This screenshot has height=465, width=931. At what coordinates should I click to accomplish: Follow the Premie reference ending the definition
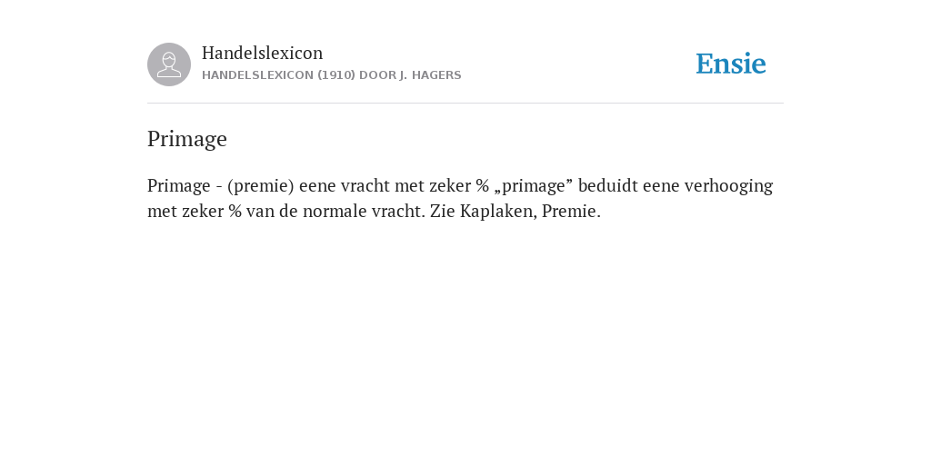571,211
